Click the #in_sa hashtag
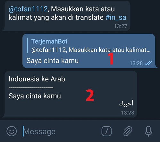This screenshot has height=142, width=160. tap(116, 17)
